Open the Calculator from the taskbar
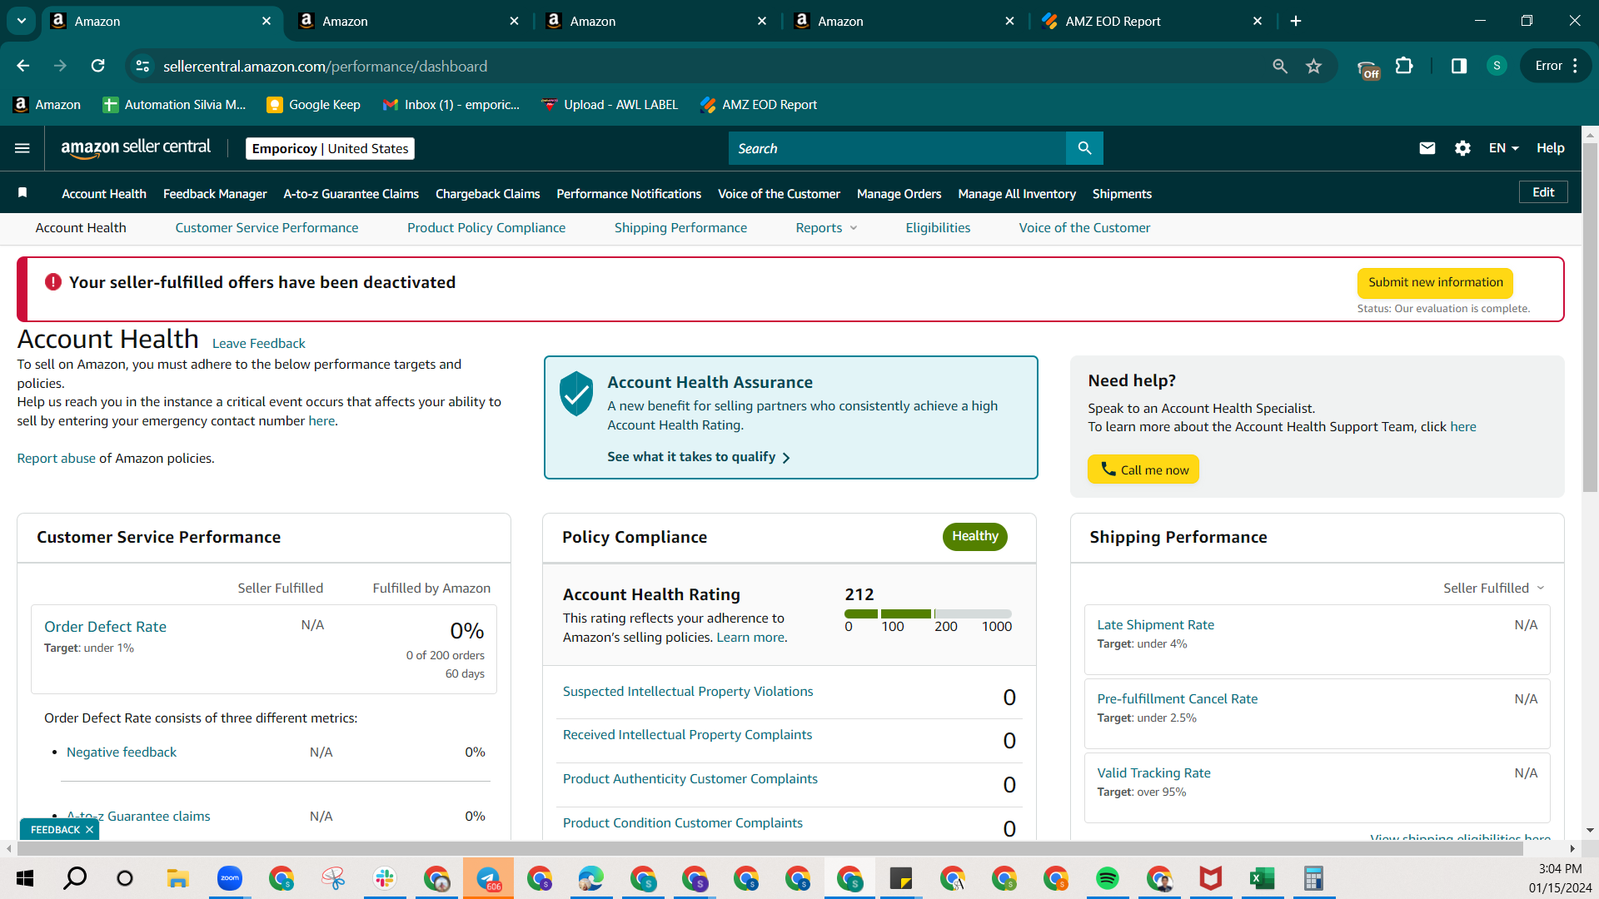The width and height of the screenshot is (1599, 899). coord(1313,878)
